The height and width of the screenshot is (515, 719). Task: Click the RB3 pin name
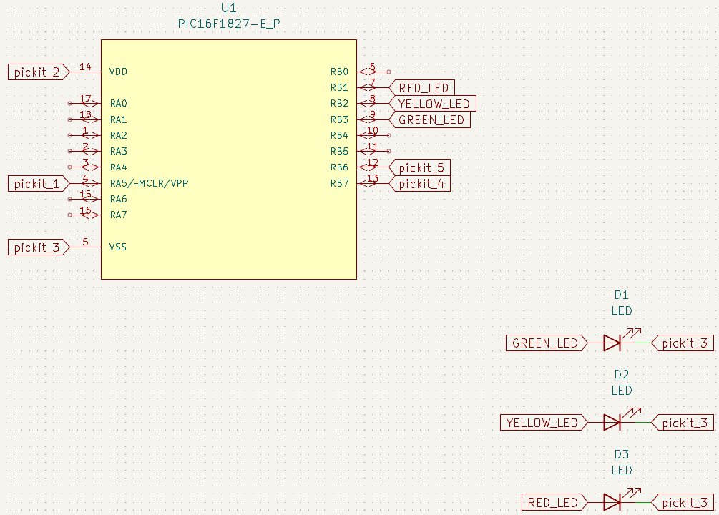(339, 119)
